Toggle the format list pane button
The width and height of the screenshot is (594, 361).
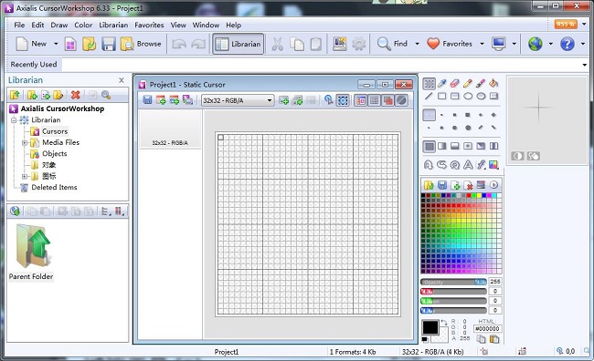click(361, 100)
